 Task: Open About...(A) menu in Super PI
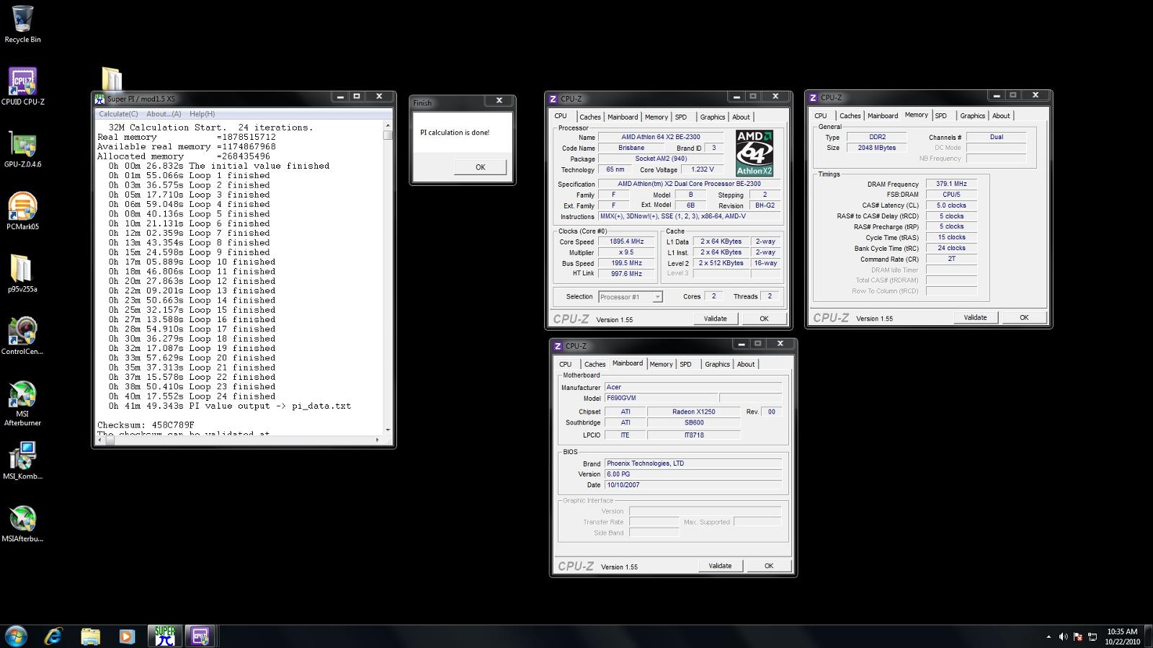[x=164, y=114]
